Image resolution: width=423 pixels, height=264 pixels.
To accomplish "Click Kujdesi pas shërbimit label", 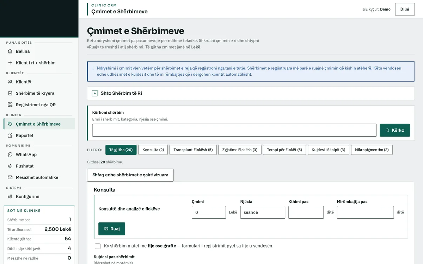I will click(x=114, y=257).
